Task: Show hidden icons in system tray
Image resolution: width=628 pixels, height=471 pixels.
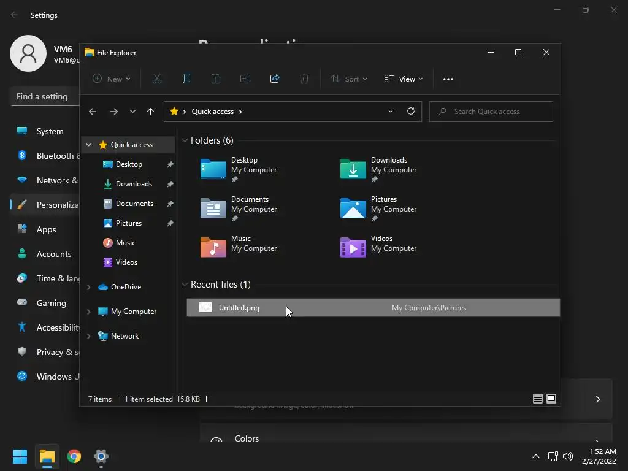Action: (536, 456)
